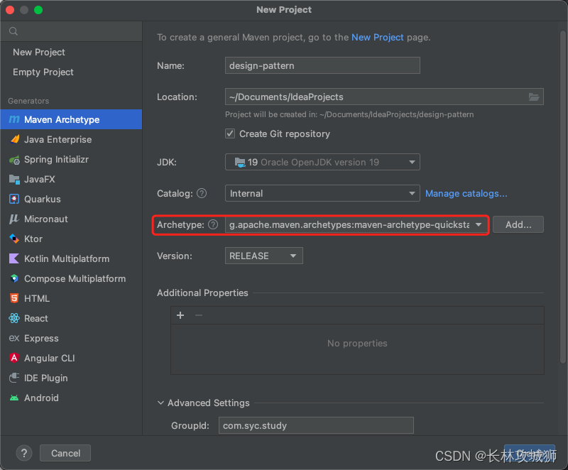Click the Quarkus icon

coord(14,199)
